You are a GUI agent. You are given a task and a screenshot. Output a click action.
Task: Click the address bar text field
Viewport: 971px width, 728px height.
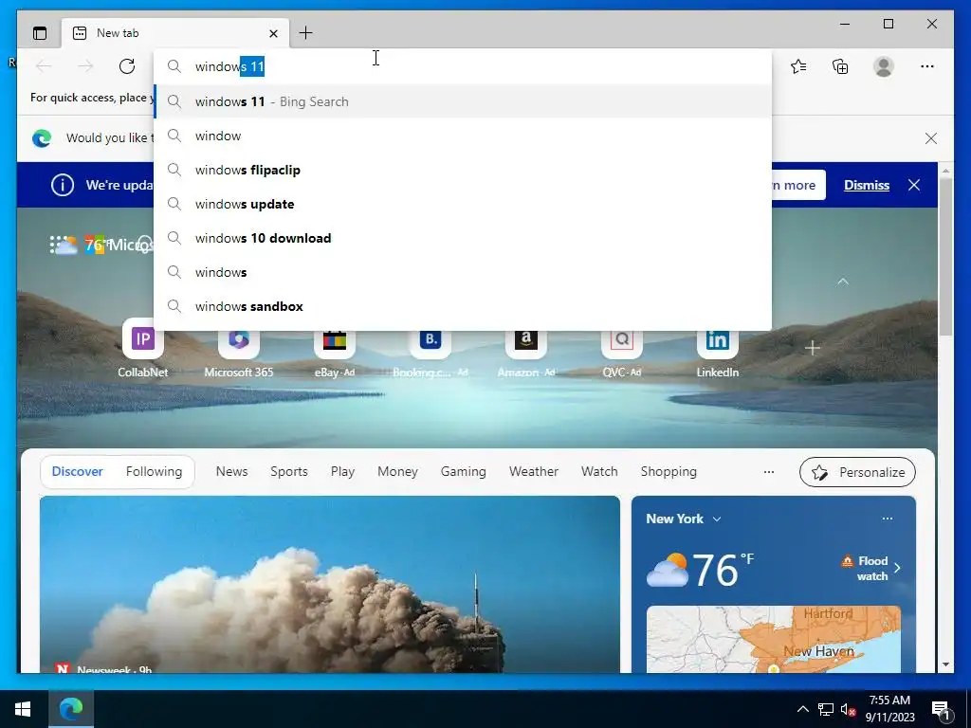[463, 66]
